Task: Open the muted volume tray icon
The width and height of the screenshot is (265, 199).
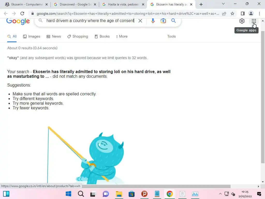Action: click(233, 194)
